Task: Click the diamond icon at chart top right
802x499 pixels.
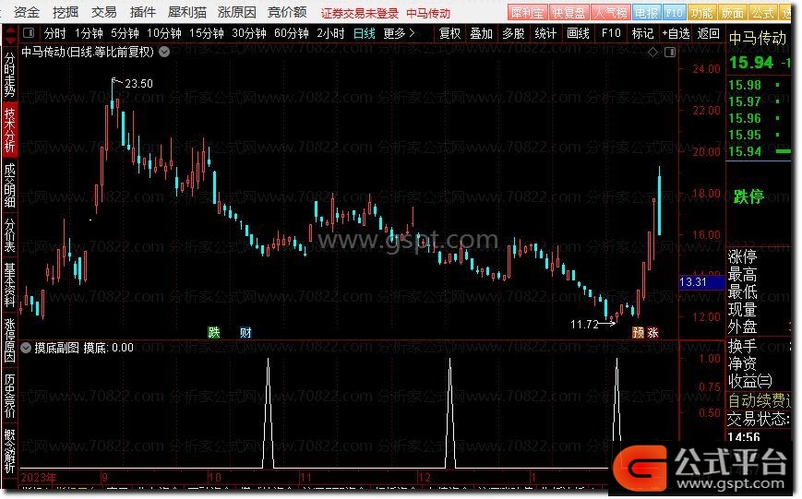Action: pos(652,53)
